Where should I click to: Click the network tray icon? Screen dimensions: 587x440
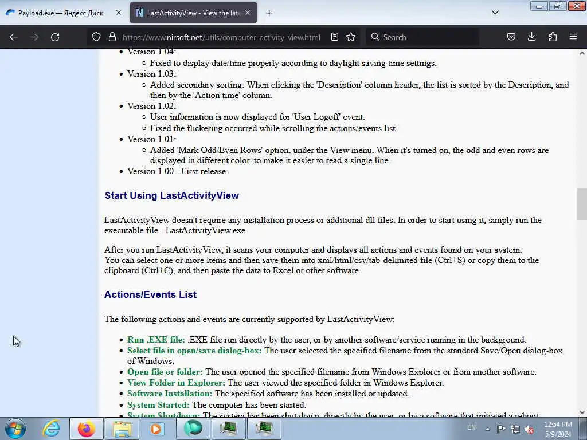pos(515,429)
